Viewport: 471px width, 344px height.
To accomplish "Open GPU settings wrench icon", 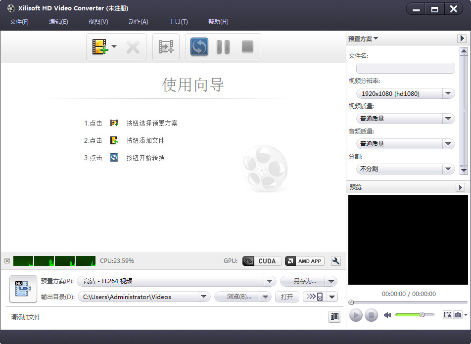I will (x=335, y=261).
